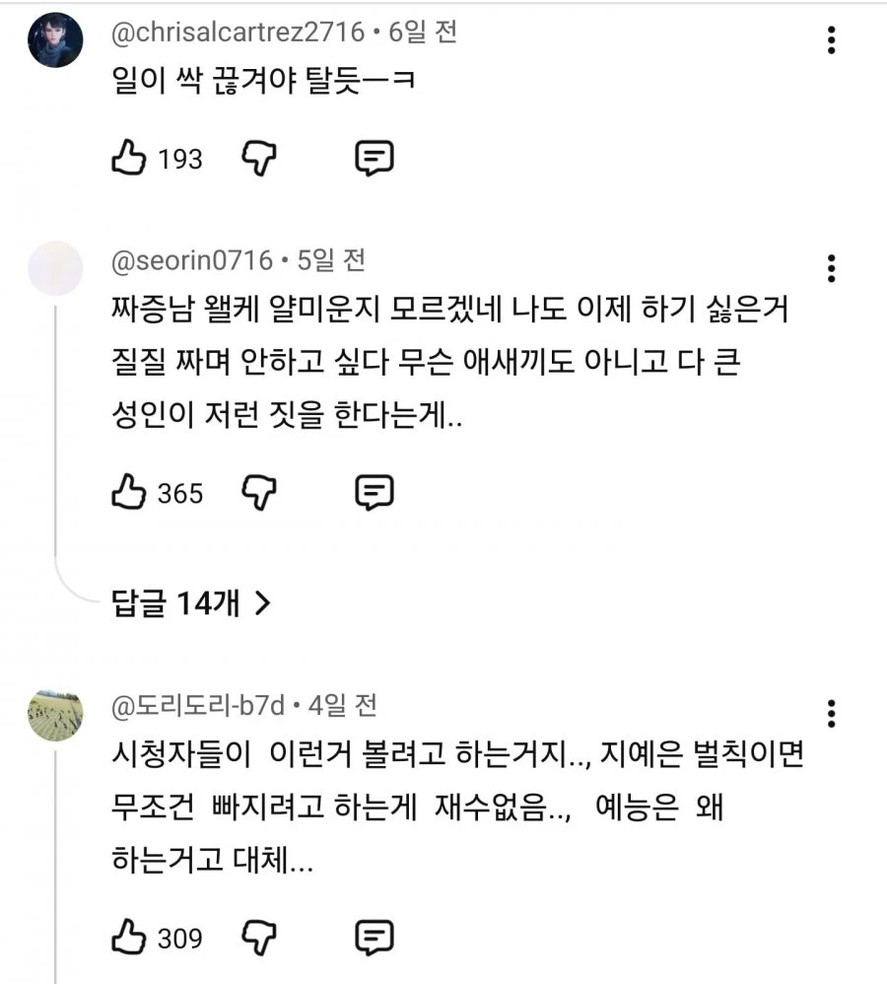887x984 pixels.
Task: Open more options for 도리도리-b7d comment
Action: [x=831, y=714]
